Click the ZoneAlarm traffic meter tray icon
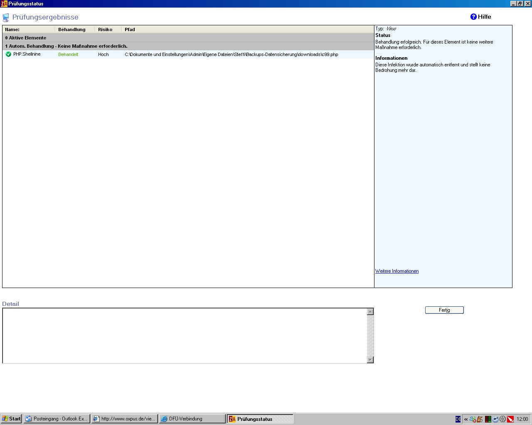The width and height of the screenshot is (532, 425). click(488, 419)
